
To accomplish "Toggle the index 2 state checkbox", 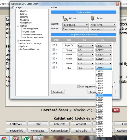I will (54, 54).
